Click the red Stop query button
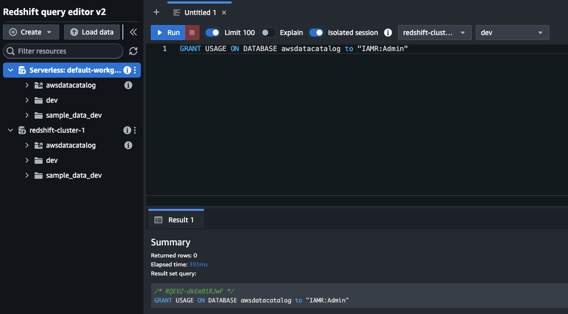Screen dimensions: 568x314 point(192,33)
